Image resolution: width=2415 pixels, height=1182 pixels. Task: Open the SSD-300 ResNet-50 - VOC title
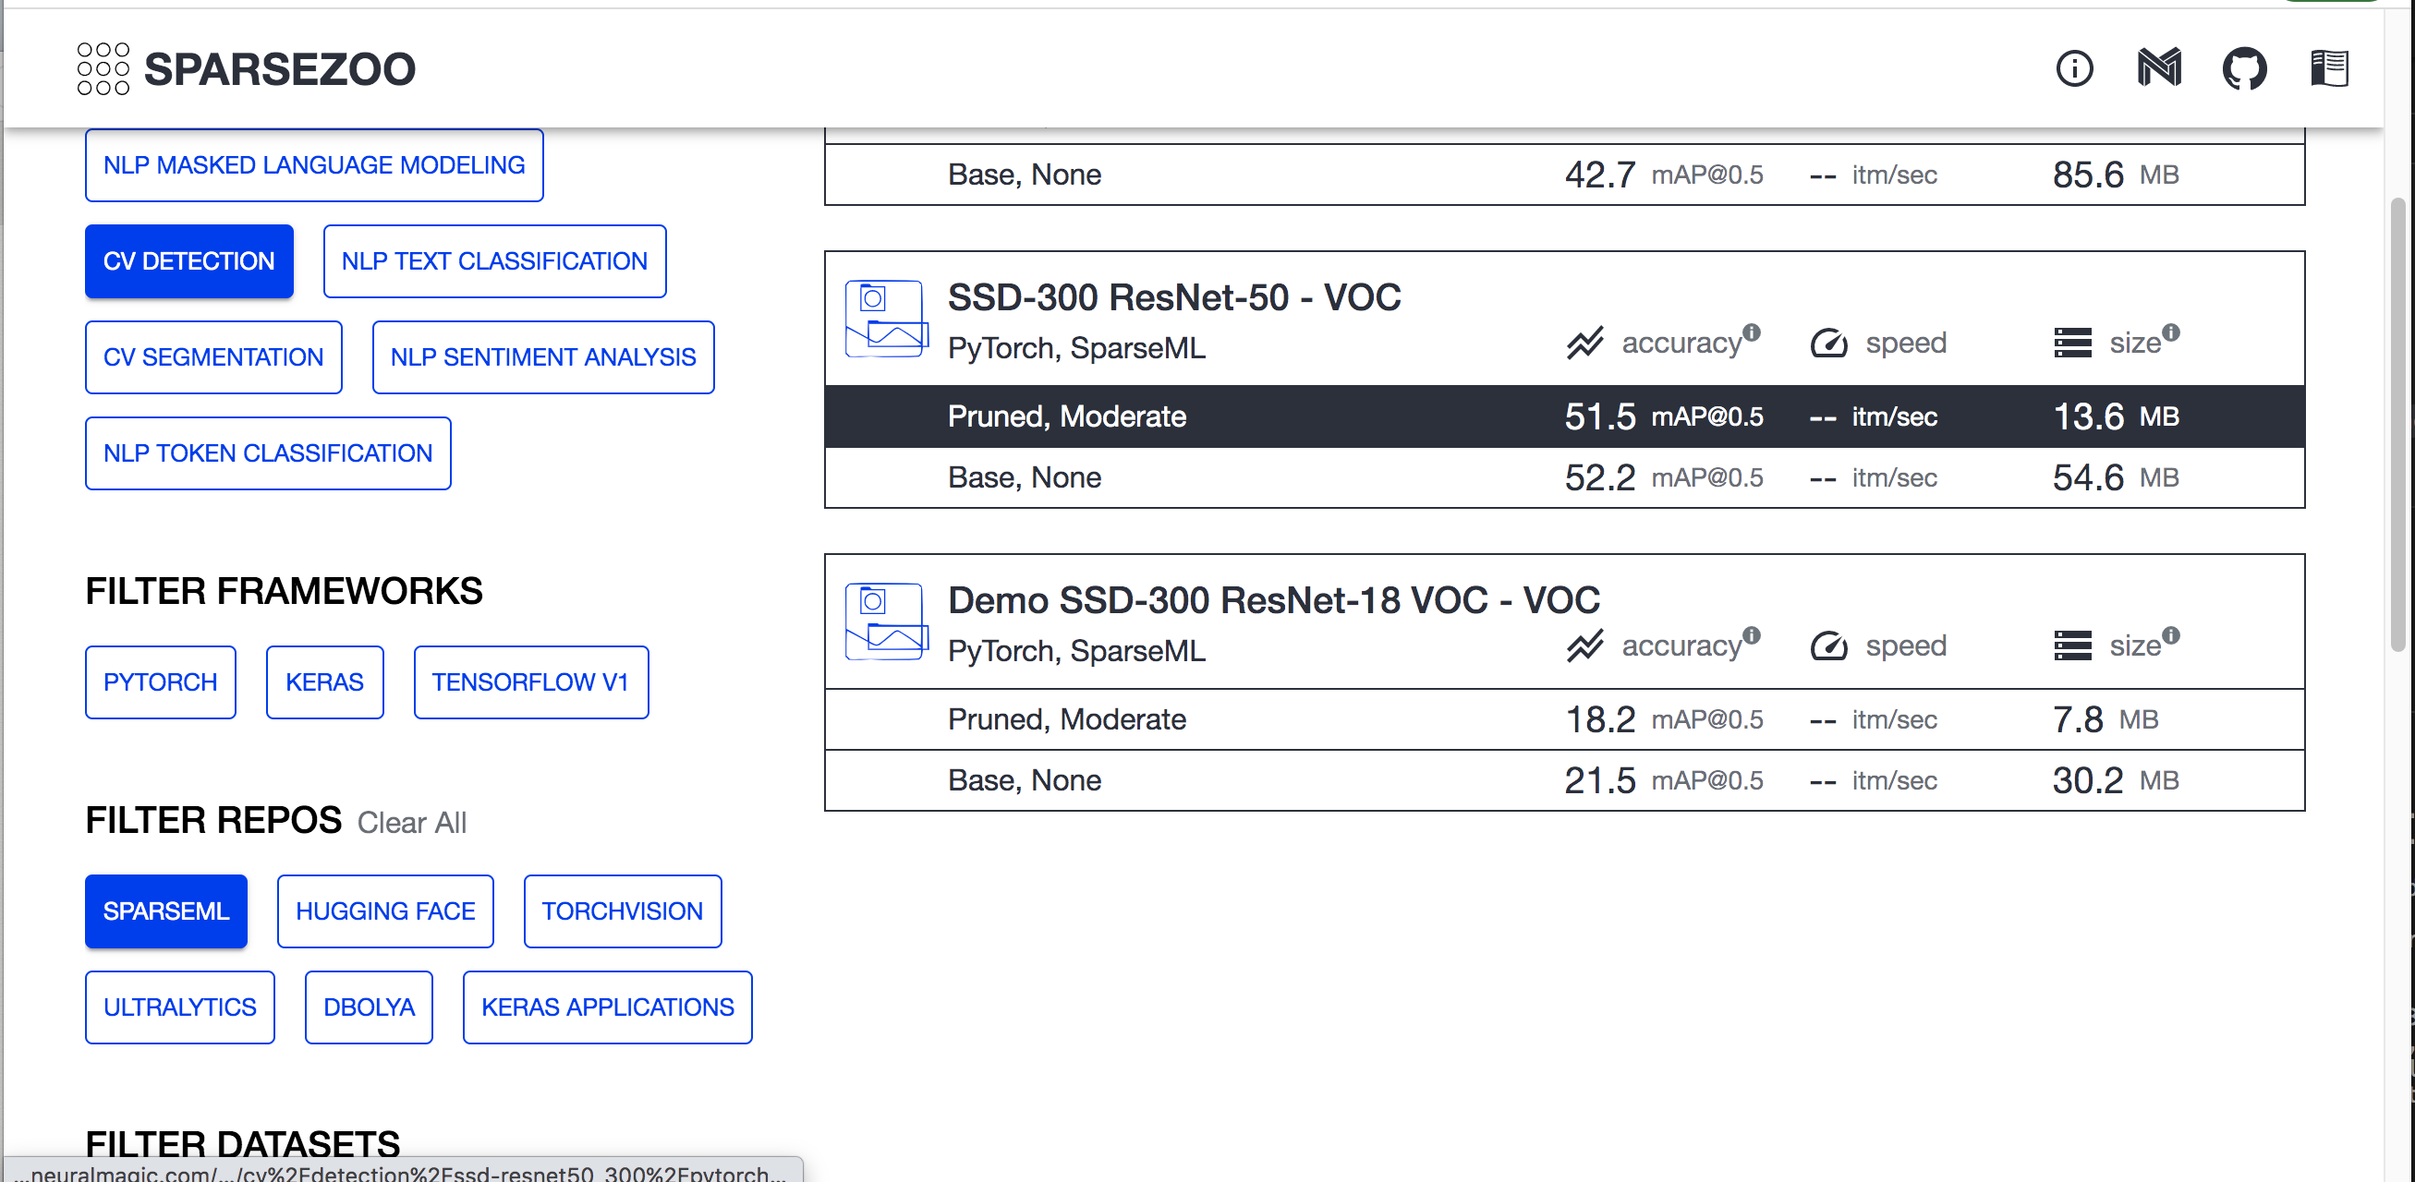pos(1172,297)
